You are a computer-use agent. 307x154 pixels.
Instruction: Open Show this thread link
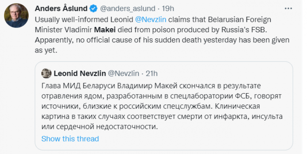(x=70, y=139)
